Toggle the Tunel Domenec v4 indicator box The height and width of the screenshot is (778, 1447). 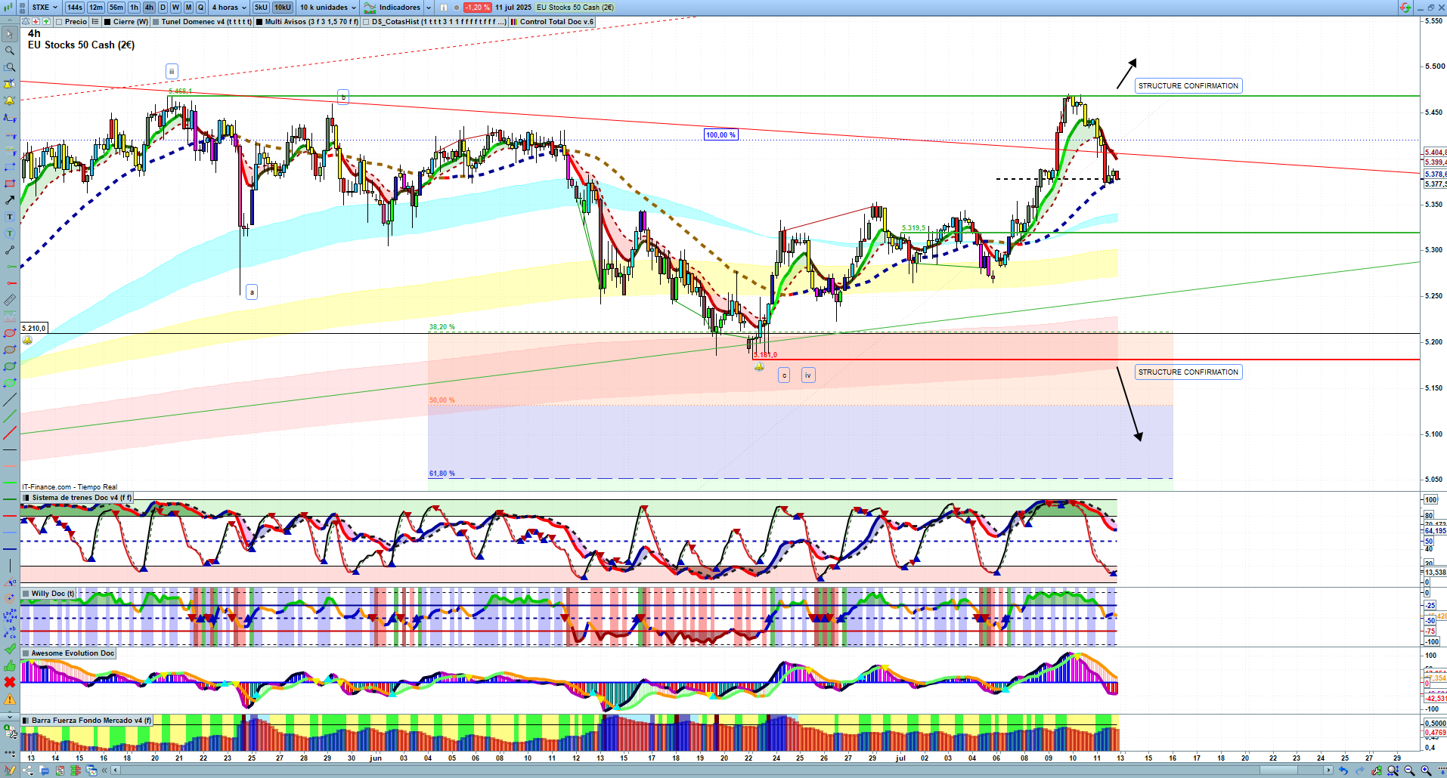click(156, 22)
